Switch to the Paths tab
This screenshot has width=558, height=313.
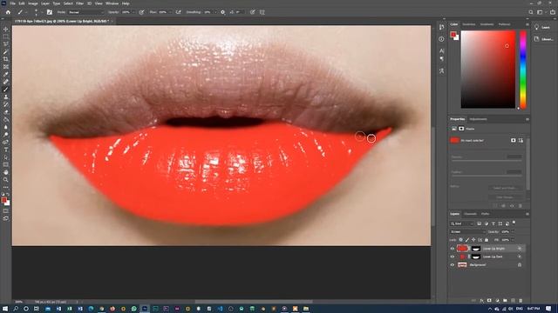pyautogui.click(x=486, y=214)
